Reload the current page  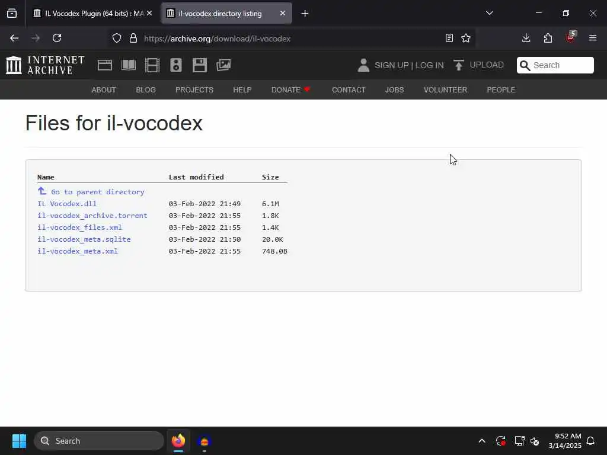point(57,38)
